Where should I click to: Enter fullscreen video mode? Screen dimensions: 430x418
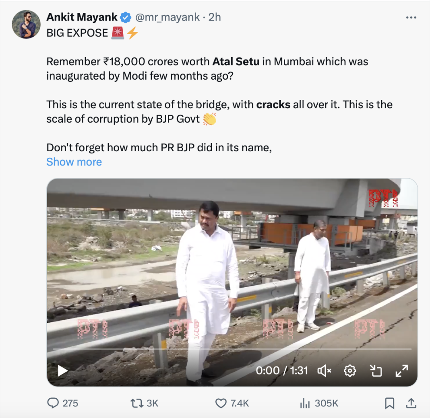pos(401,371)
